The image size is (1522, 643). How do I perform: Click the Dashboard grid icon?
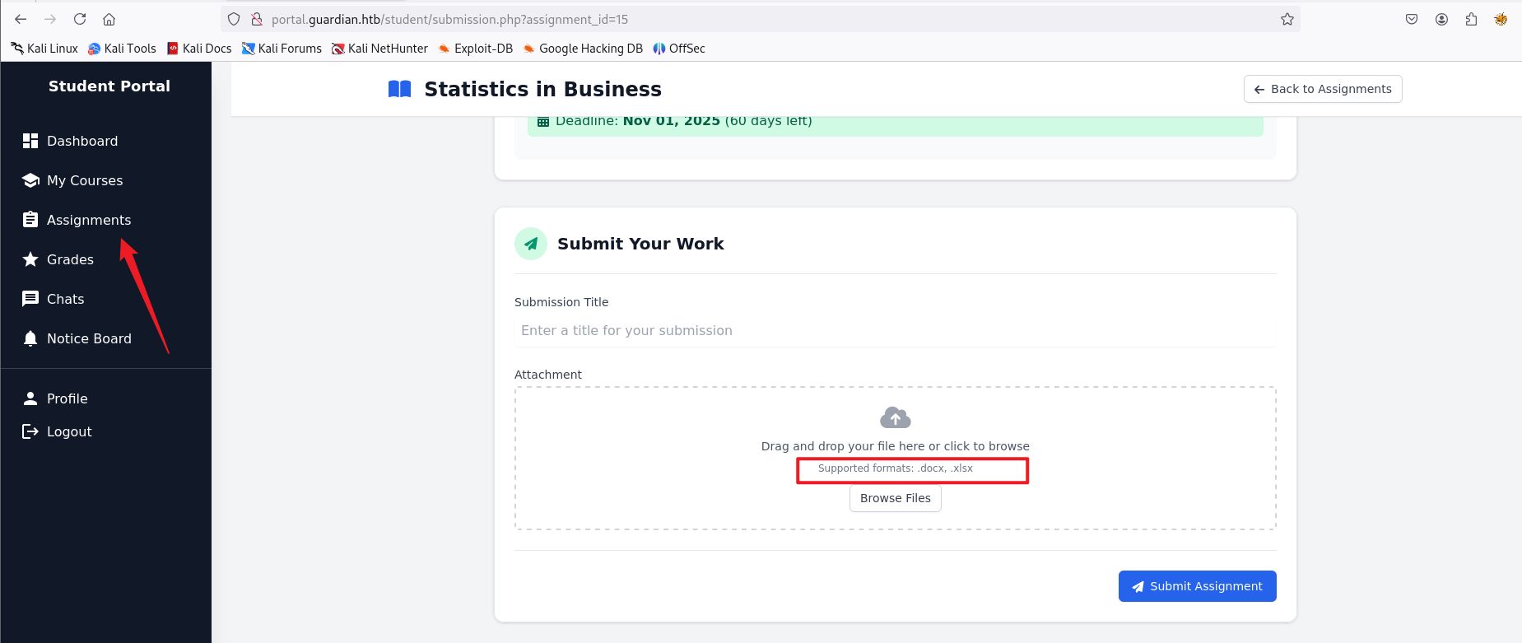click(x=30, y=141)
